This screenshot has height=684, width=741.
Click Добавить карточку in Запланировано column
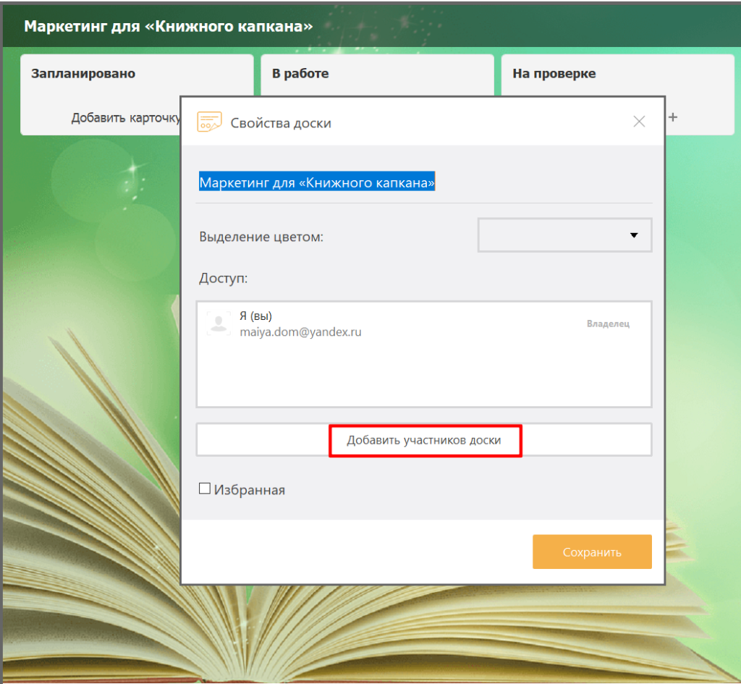tap(126, 118)
